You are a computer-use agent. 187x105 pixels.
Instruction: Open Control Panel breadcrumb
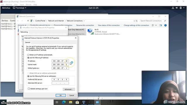pos(40,21)
